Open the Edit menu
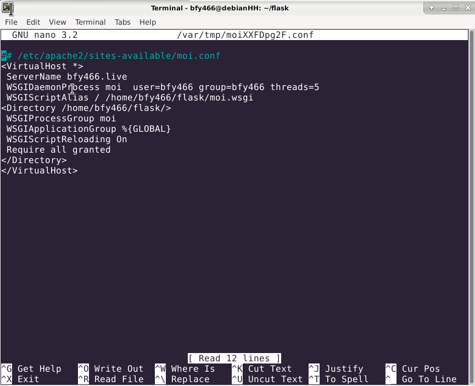Viewport: 475px width, 386px height. click(x=33, y=22)
